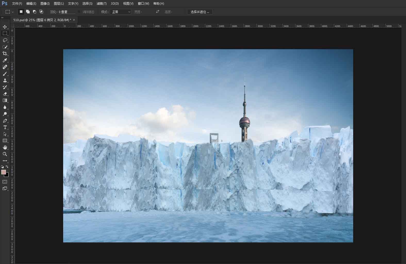Open the 编辑(E) menu
The width and height of the screenshot is (406, 264).
[x=31, y=4]
